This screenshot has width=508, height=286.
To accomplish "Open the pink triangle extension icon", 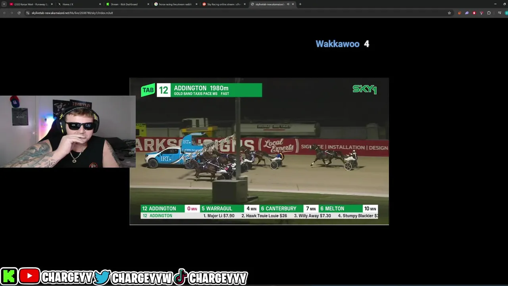I will pos(481,13).
